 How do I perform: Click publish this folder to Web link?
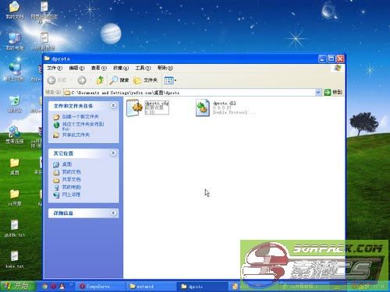click(x=83, y=126)
